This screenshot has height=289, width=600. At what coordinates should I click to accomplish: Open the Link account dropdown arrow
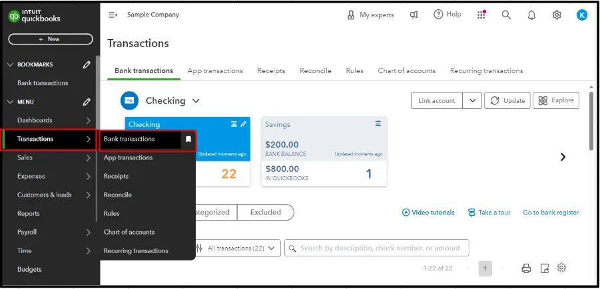(471, 100)
